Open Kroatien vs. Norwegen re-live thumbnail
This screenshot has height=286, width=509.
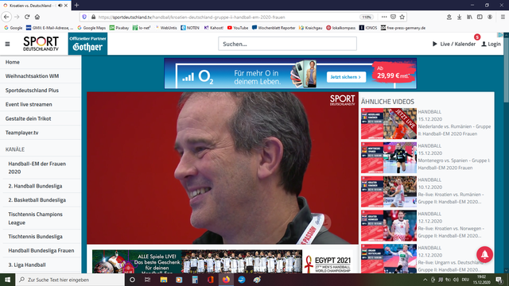[x=389, y=226]
